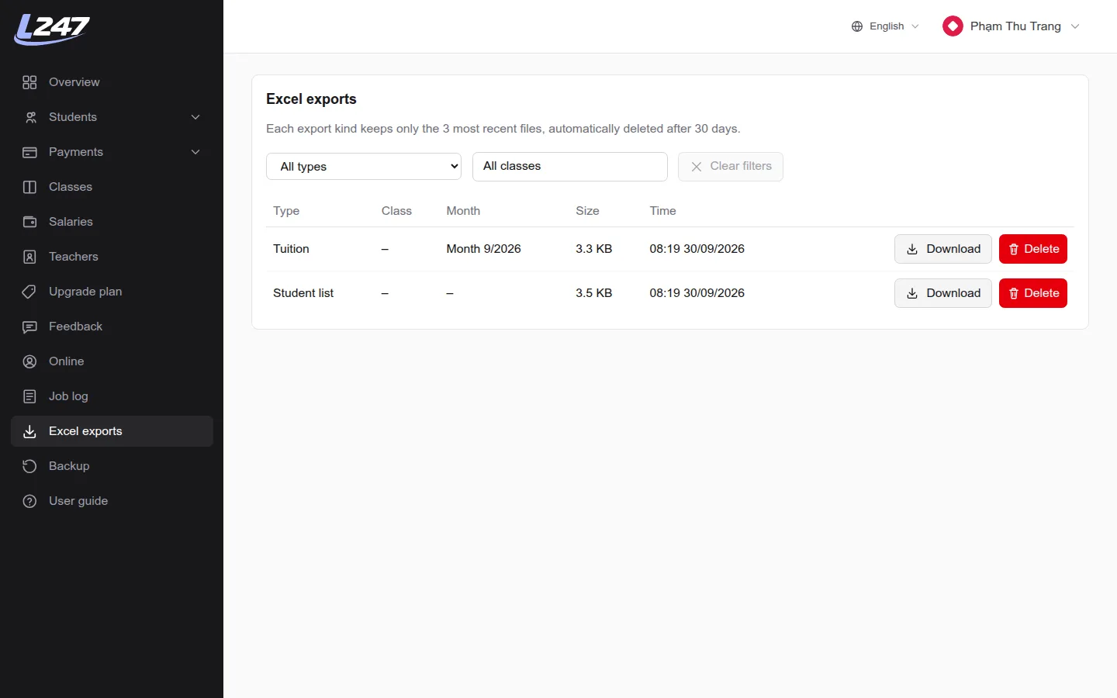Expand the Payments submenu chevron
Image resolution: width=1117 pixels, height=698 pixels.
coord(195,152)
